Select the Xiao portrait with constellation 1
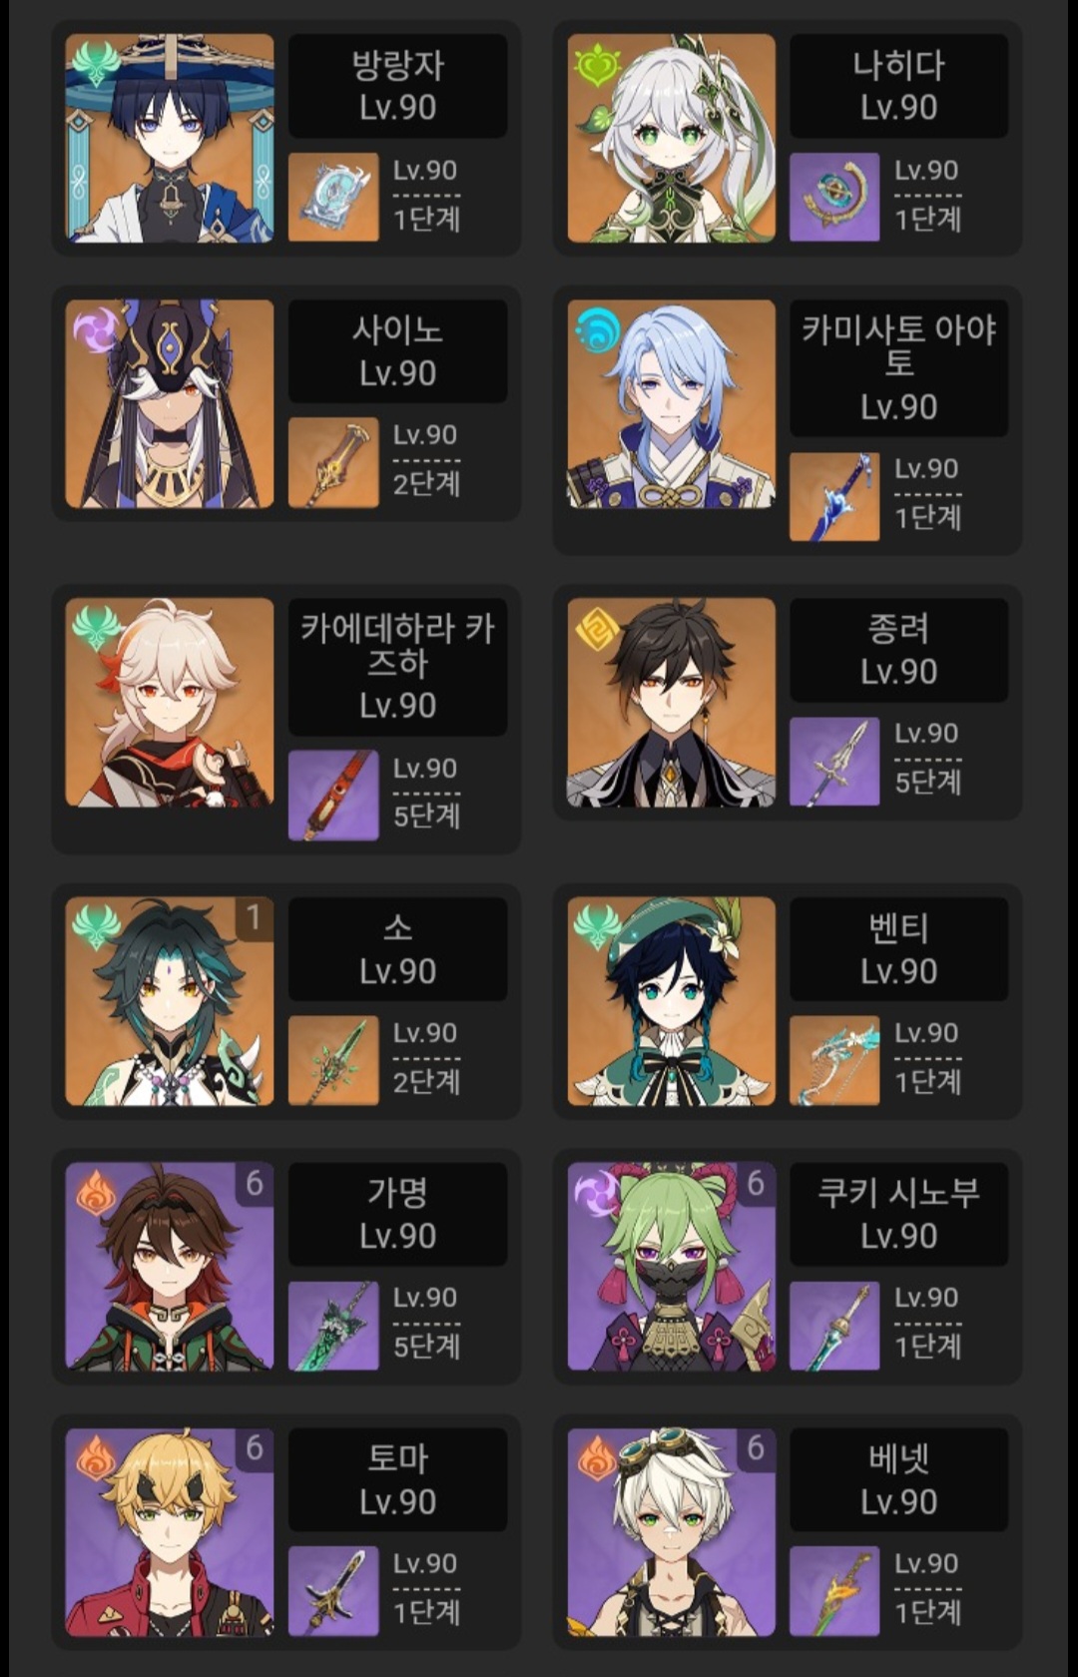This screenshot has height=1677, width=1078. coord(170,1001)
